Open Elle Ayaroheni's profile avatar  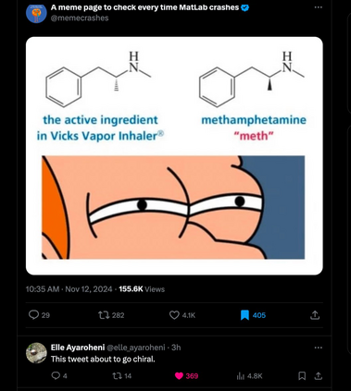[x=36, y=353]
